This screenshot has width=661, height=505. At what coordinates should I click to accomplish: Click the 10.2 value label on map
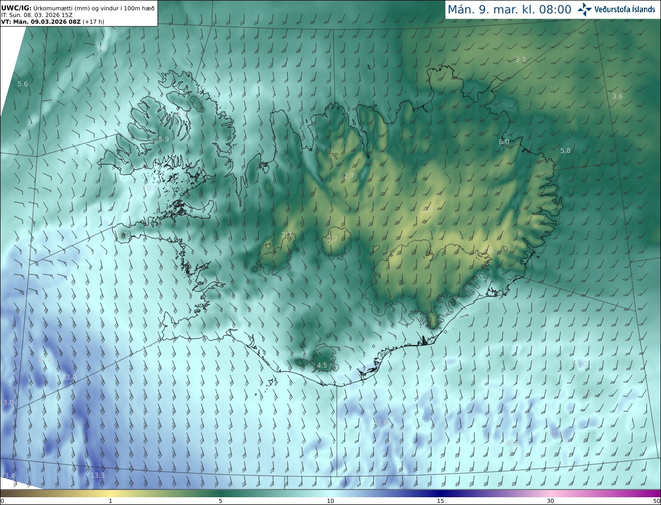pyautogui.click(x=44, y=358)
